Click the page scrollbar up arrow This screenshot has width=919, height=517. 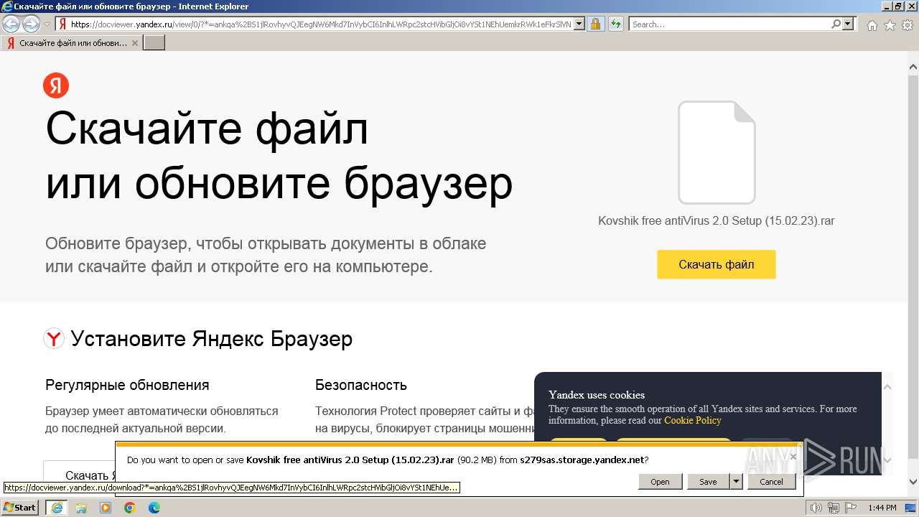coord(913,67)
